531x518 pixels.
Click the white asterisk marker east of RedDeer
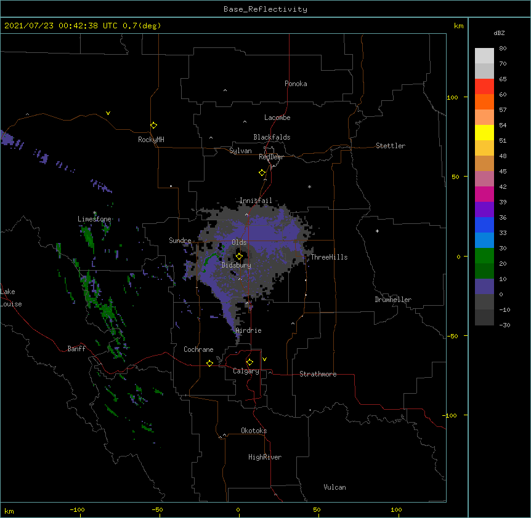pos(309,186)
